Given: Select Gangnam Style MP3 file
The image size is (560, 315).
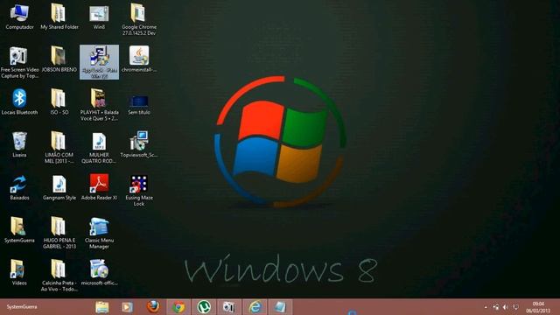Looking at the screenshot, I should click(59, 187).
